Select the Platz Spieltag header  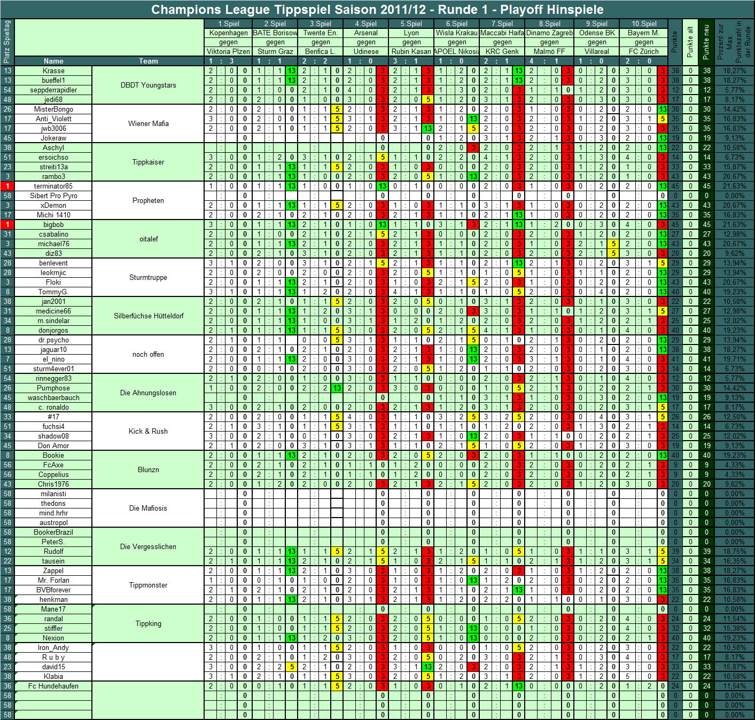(7, 42)
